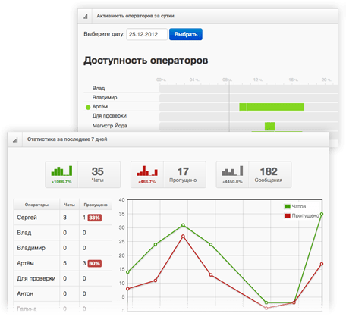Click the Операторы column header

pyautogui.click(x=36, y=205)
